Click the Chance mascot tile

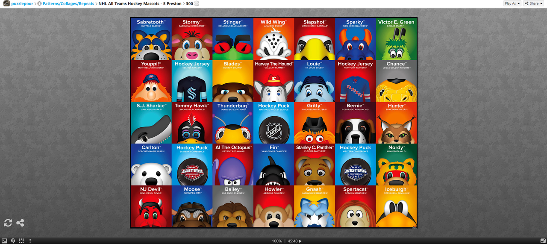click(396, 81)
